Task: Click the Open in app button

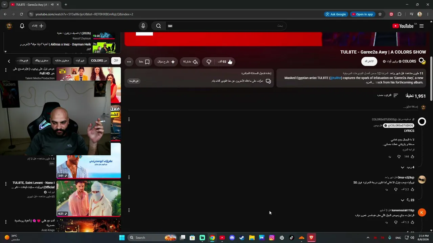Action: point(362,14)
